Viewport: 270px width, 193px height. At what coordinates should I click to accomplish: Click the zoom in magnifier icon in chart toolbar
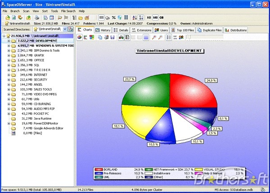coord(154,37)
